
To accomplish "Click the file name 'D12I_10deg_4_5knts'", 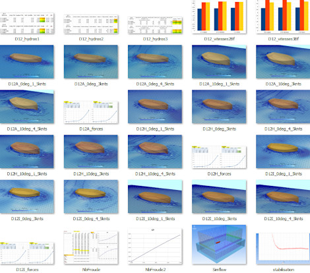I will (283, 219).
